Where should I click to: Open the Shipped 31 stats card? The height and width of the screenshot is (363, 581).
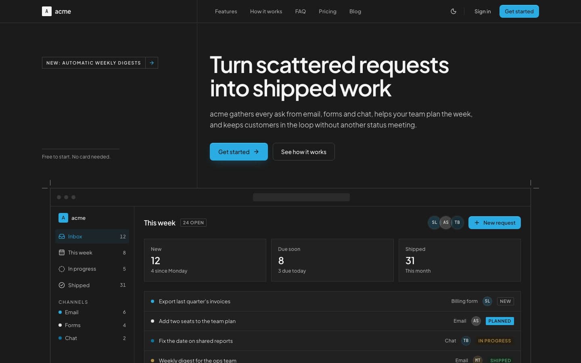tap(460, 260)
